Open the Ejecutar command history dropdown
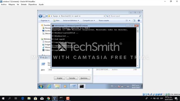This screenshot has width=180, height=101. coord(89,70)
